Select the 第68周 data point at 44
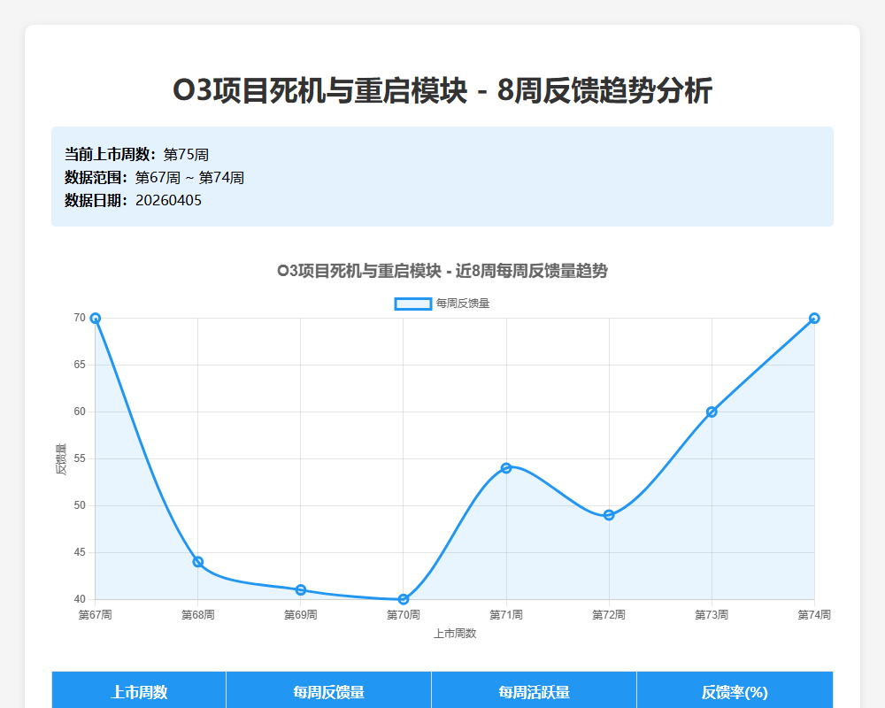The height and width of the screenshot is (708, 885). tap(198, 562)
